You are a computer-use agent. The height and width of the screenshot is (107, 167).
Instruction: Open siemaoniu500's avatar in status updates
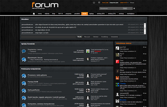point(117,94)
